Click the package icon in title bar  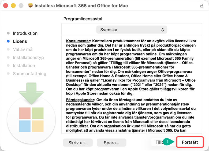point(31,6)
